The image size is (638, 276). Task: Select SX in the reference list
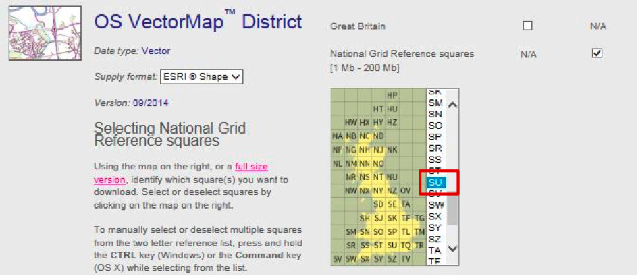[437, 216]
